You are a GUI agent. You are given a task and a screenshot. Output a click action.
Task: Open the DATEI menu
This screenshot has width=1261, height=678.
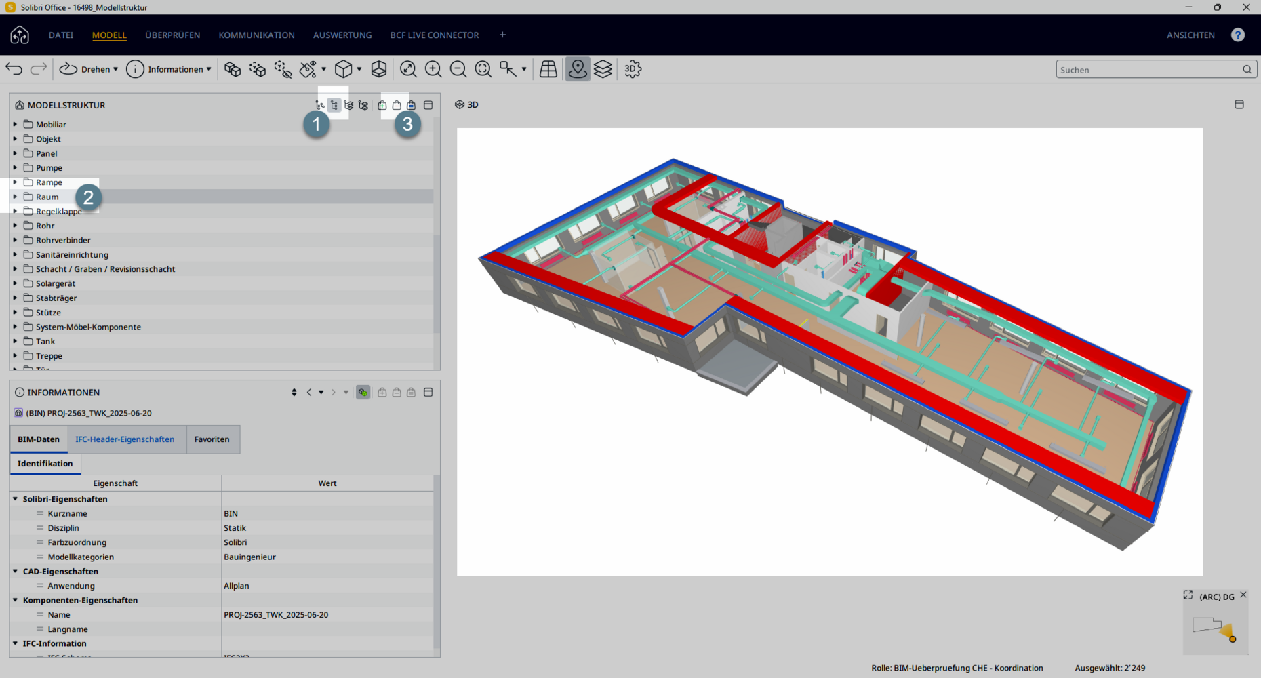[x=61, y=35]
